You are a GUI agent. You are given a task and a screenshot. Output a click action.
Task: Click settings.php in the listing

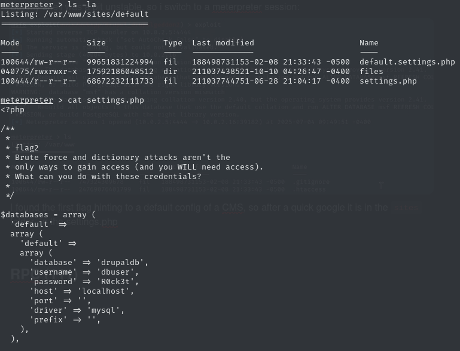point(388,81)
